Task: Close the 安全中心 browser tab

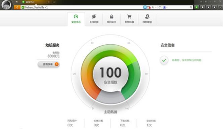Action: pyautogui.click(x=49, y=2)
